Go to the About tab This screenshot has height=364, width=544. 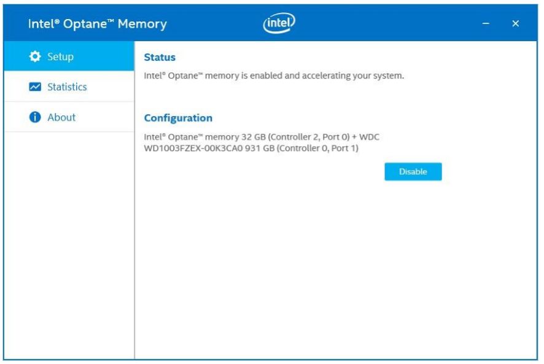coord(61,117)
